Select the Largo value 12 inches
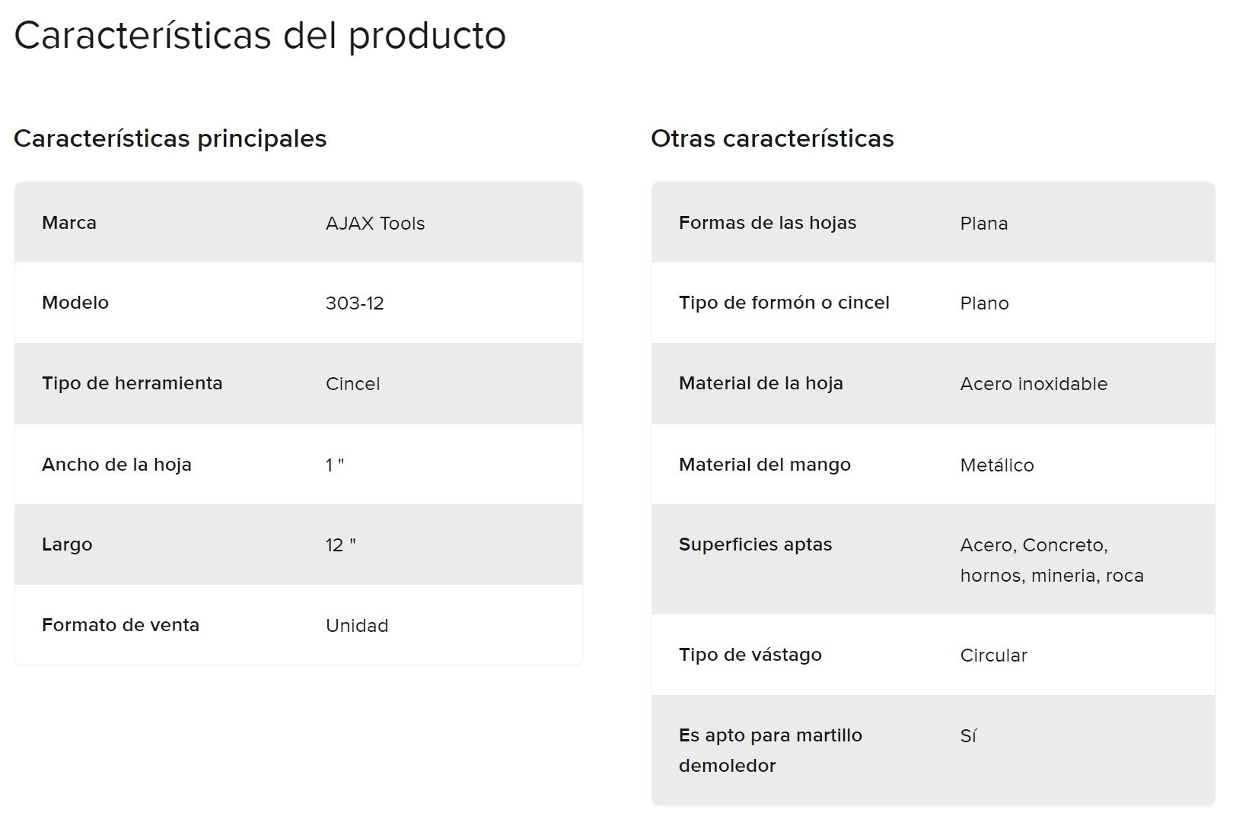Image resolution: width=1236 pixels, height=838 pixels. point(340,545)
